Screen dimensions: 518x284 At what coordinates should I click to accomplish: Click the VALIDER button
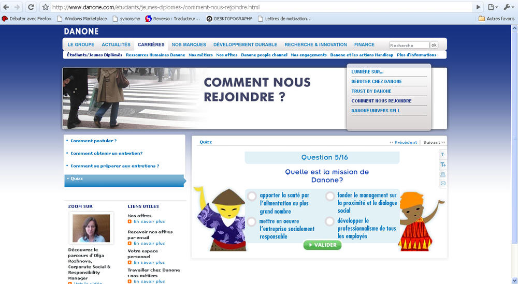point(322,245)
